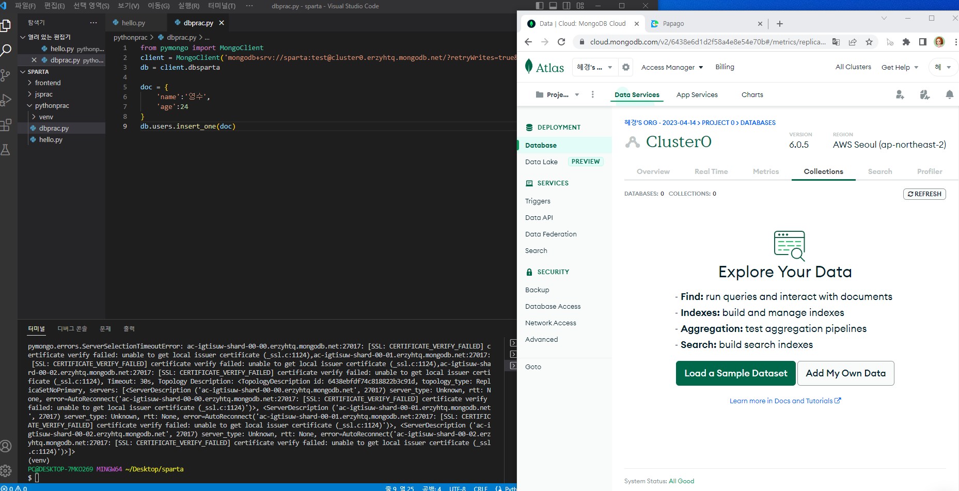This screenshot has height=491, width=959.
Task: Open the Billing link in Atlas header
Action: [725, 67]
